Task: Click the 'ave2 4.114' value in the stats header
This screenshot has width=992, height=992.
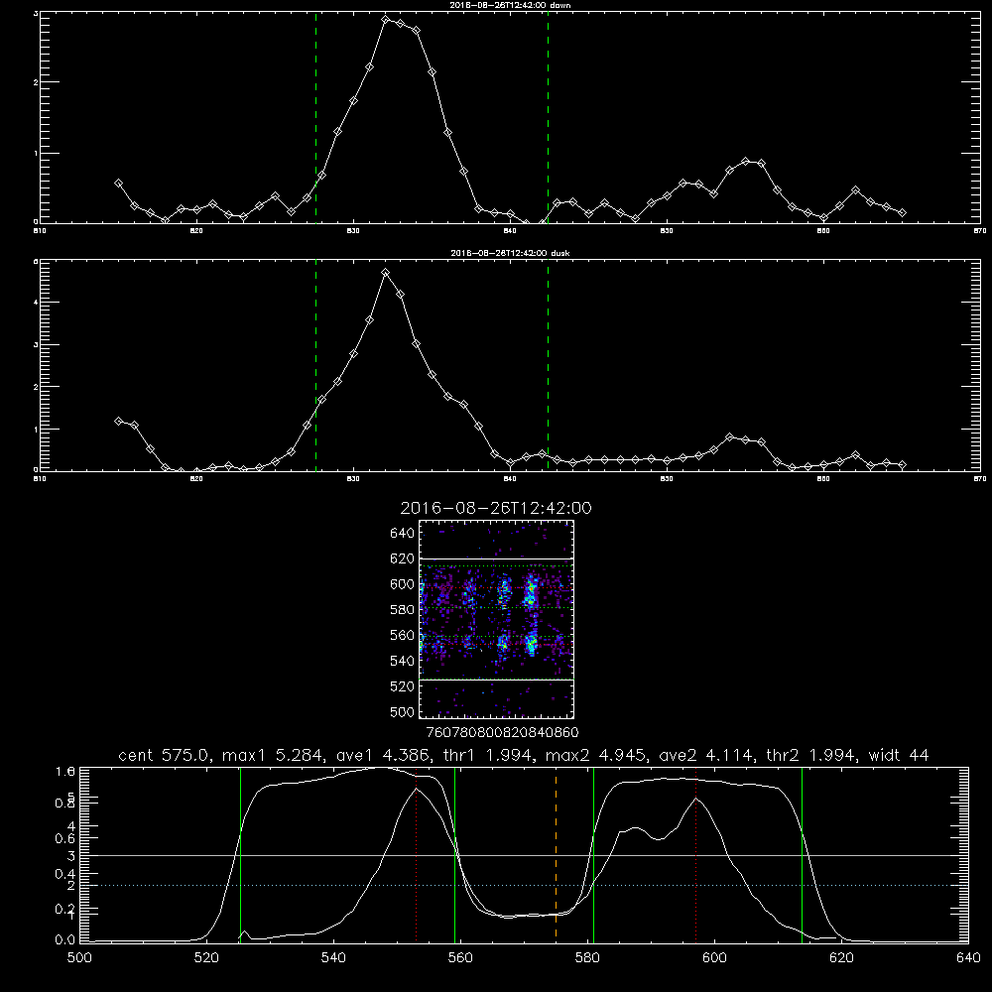Action: [705, 755]
